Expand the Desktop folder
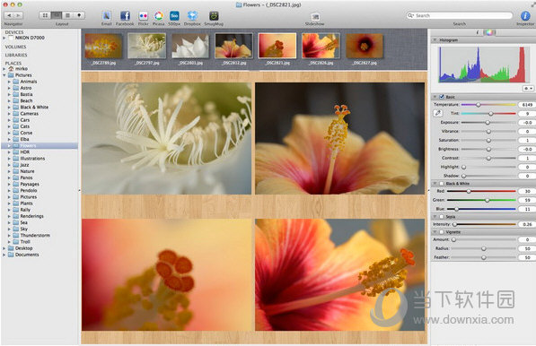536x346 pixels. click(x=4, y=248)
